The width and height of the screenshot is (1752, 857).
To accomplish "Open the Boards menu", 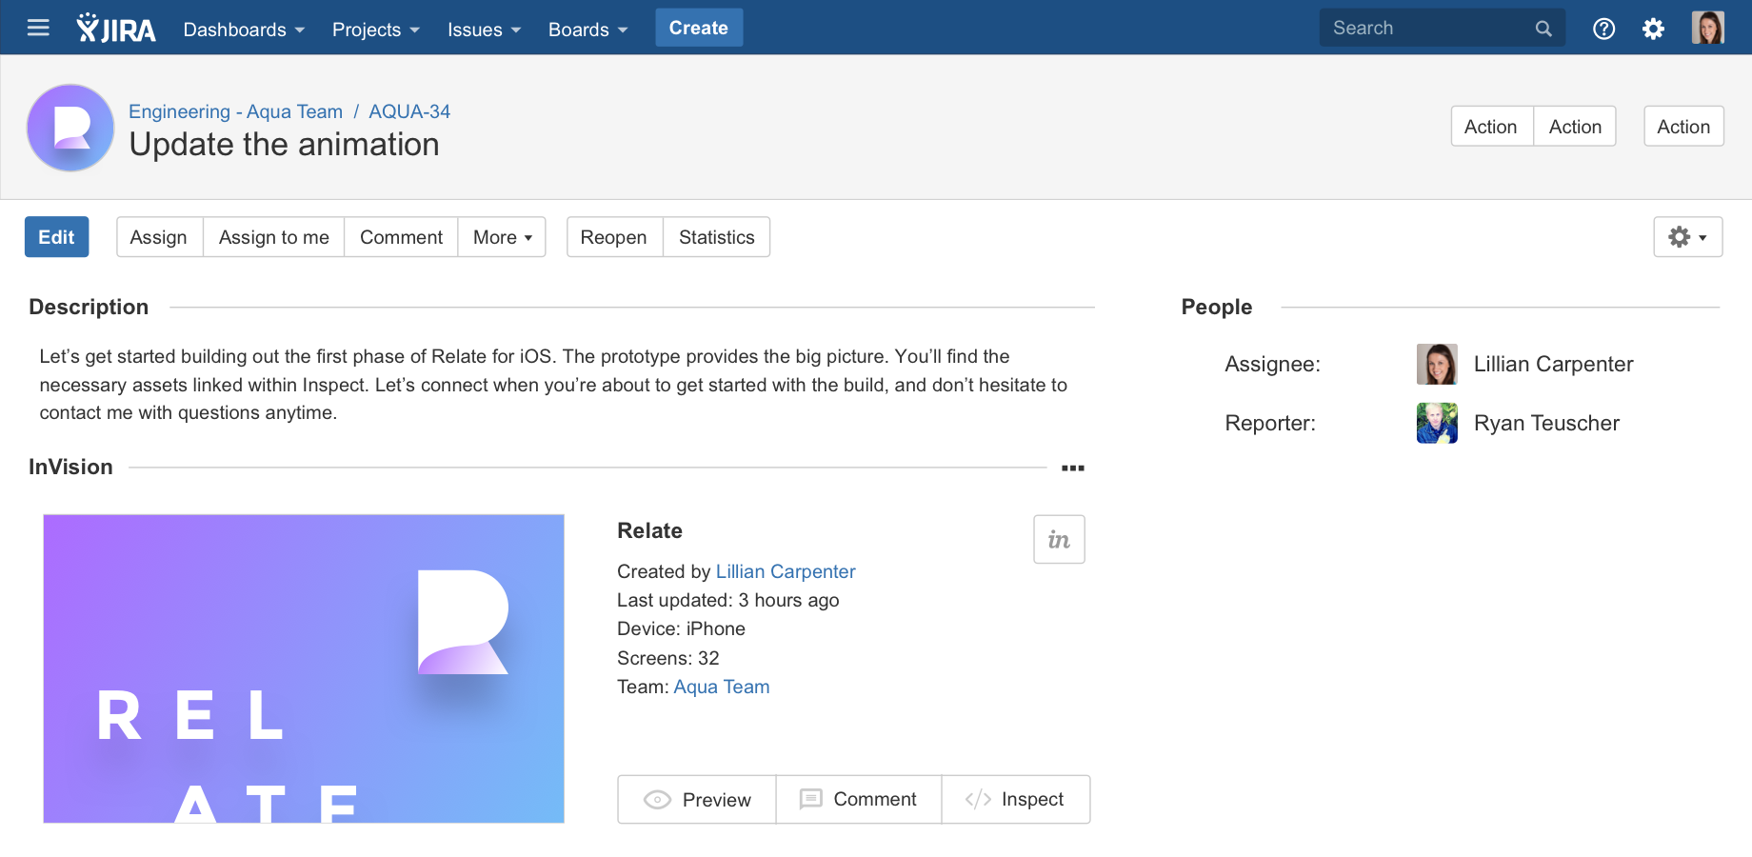I will coord(587,30).
